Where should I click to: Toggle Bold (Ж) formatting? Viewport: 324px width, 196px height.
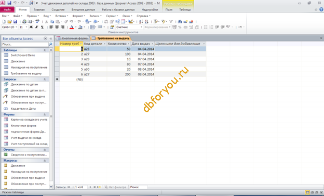pos(31,27)
